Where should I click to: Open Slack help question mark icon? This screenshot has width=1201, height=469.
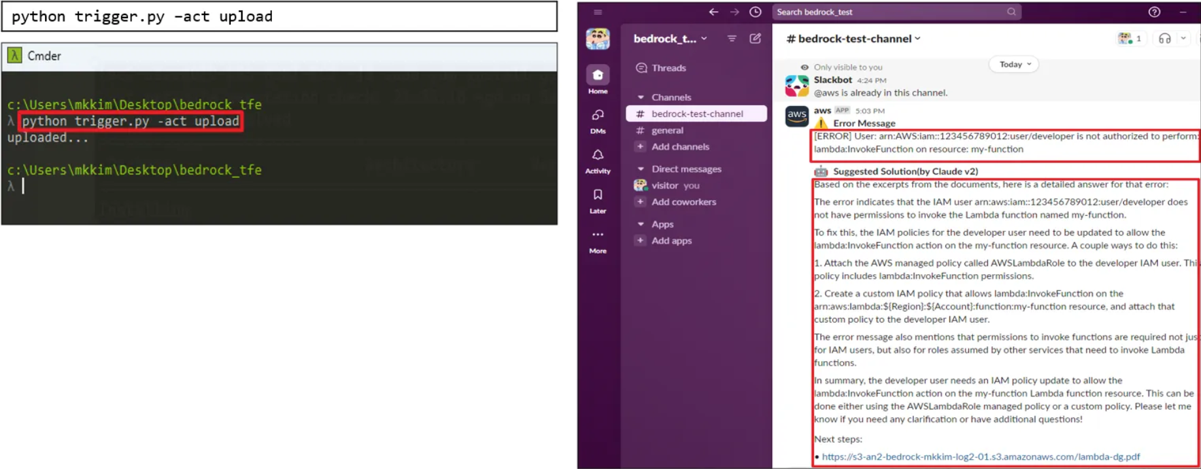1155,12
